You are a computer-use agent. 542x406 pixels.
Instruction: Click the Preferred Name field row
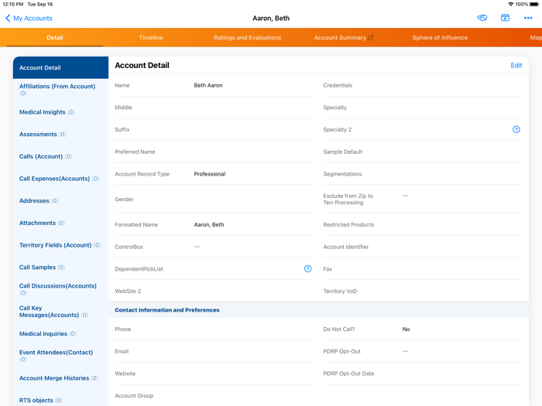[213, 152]
